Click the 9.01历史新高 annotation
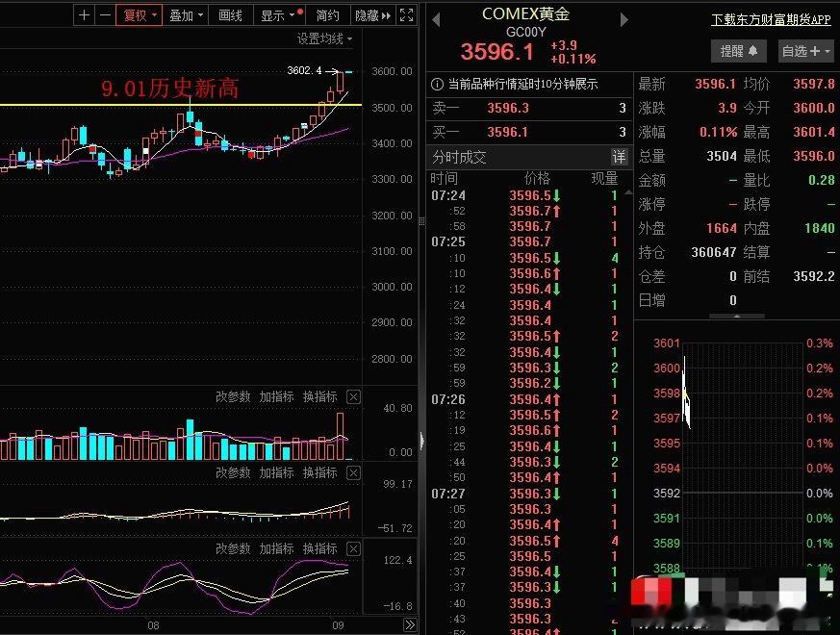Screen dimensions: 840x635 [169, 89]
